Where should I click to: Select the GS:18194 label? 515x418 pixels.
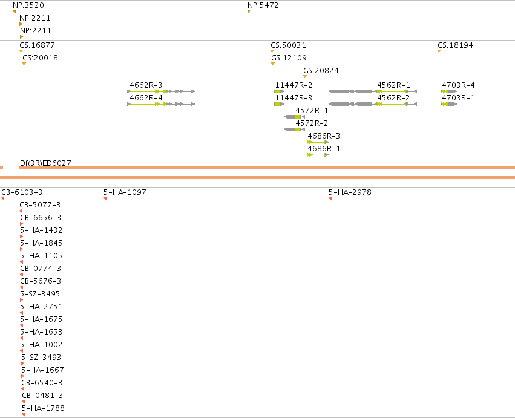click(x=455, y=45)
